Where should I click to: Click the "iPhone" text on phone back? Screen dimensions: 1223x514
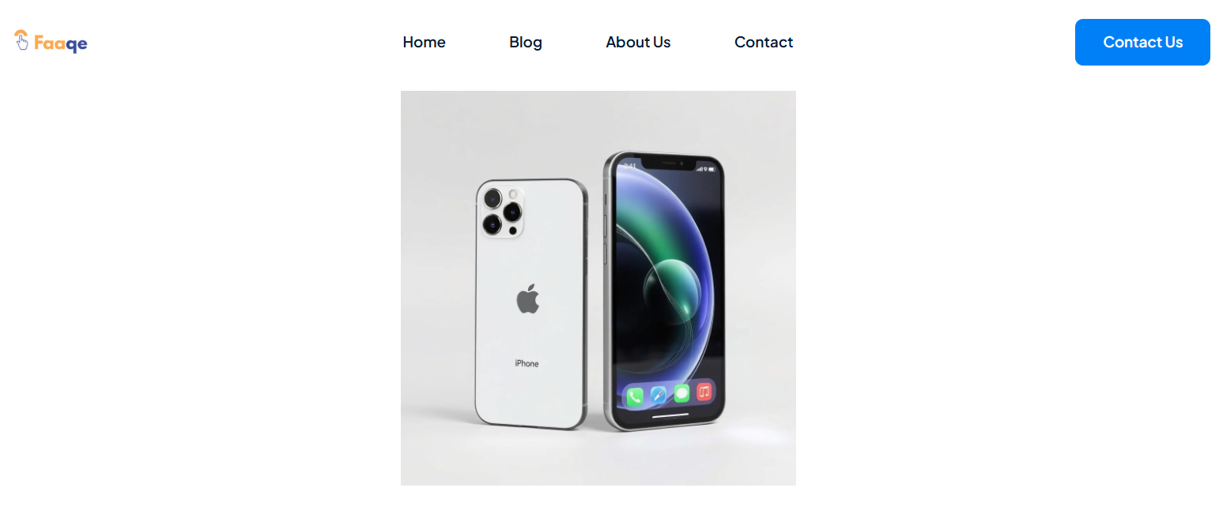click(527, 363)
